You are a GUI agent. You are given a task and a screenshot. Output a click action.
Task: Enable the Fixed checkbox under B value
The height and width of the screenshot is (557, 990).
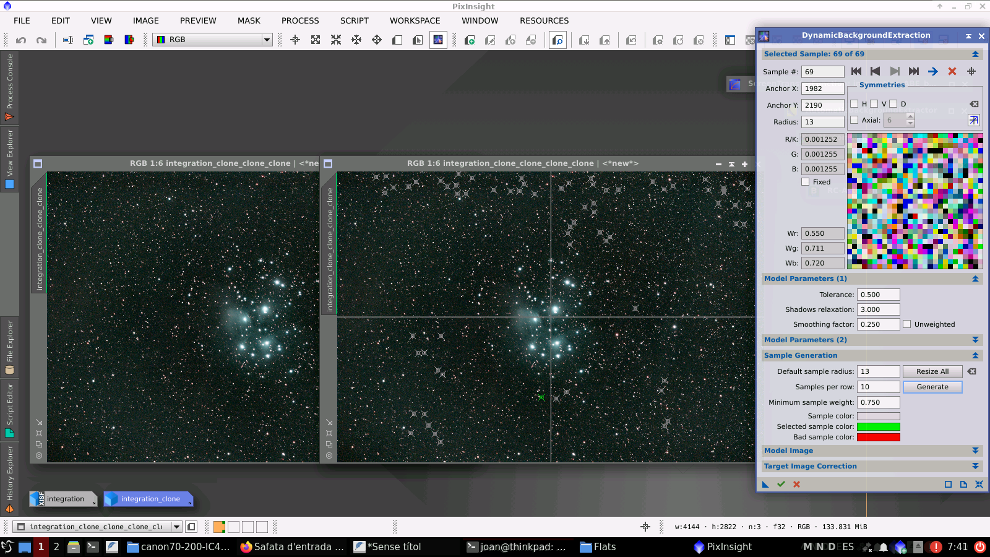tap(806, 181)
